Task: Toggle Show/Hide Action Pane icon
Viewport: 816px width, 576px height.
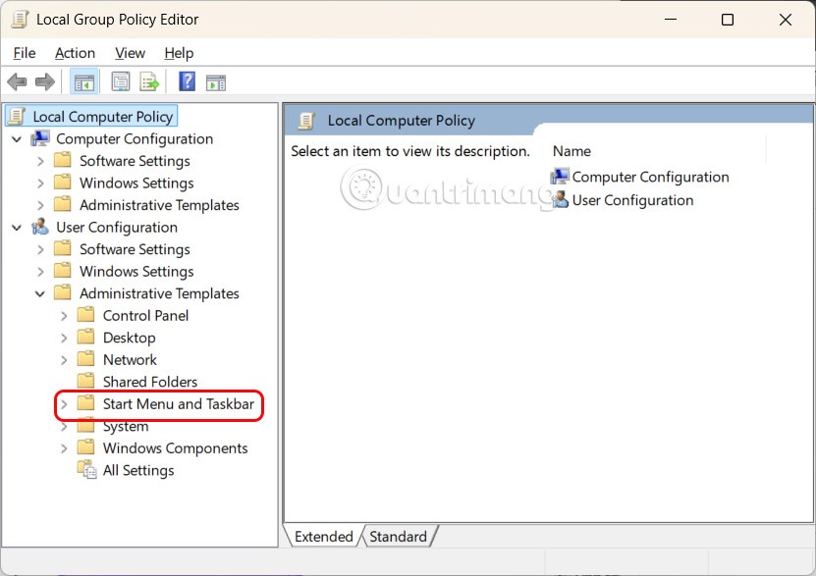Action: coord(215,82)
